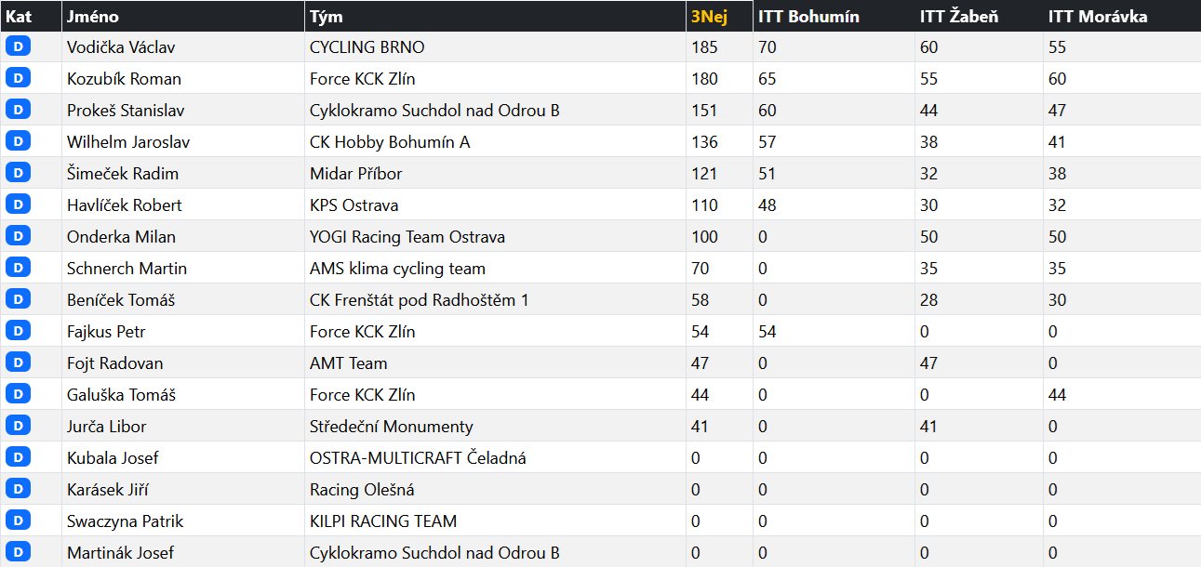The image size is (1201, 567).
Task: Select the D icon beside Jurča Libor
Action: pos(18,426)
